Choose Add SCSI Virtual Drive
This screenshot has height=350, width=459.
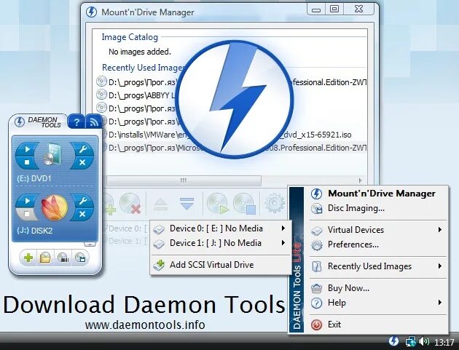(x=221, y=265)
